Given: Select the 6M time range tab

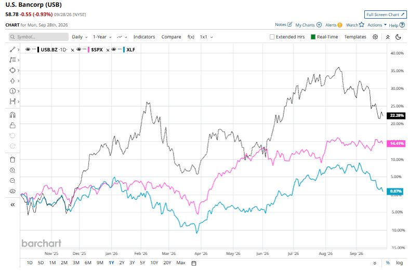Looking at the screenshot, I should pyautogui.click(x=88, y=263).
